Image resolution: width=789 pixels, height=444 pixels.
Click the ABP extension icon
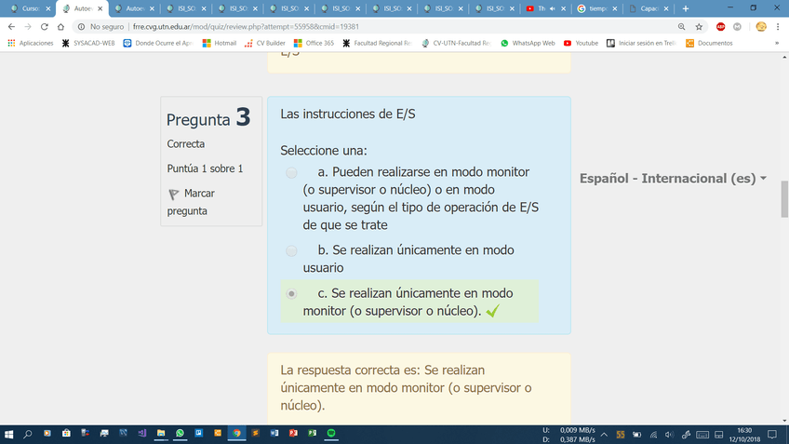[x=720, y=27]
